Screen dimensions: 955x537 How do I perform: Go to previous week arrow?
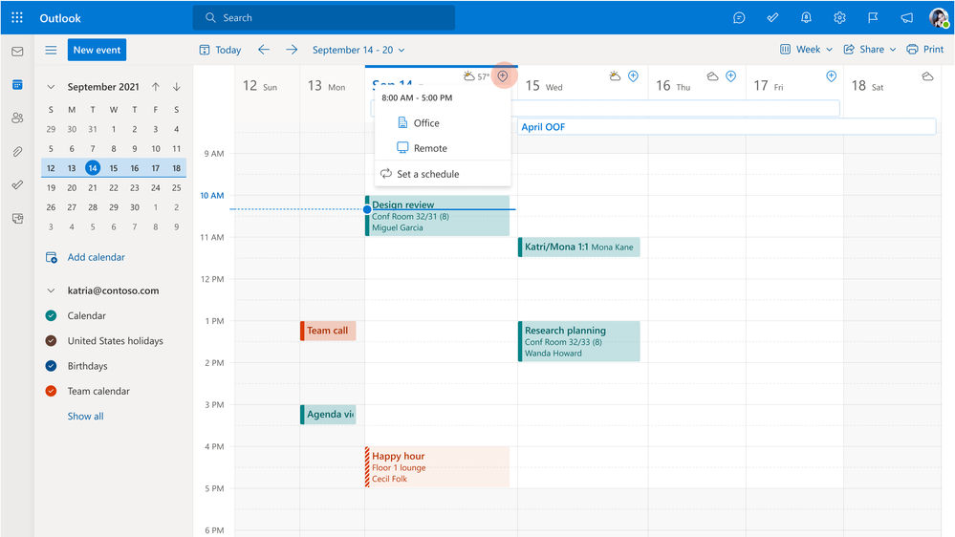click(264, 50)
